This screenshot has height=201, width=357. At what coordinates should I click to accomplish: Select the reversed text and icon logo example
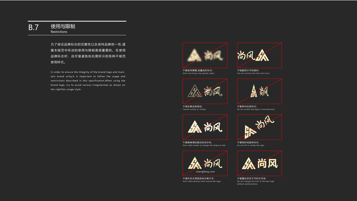click(259, 55)
